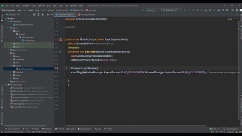
Task: Collapse the app module node
Action: (x=5, y=19)
